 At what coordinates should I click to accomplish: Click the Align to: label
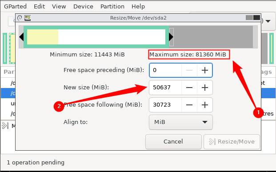tap(76, 122)
